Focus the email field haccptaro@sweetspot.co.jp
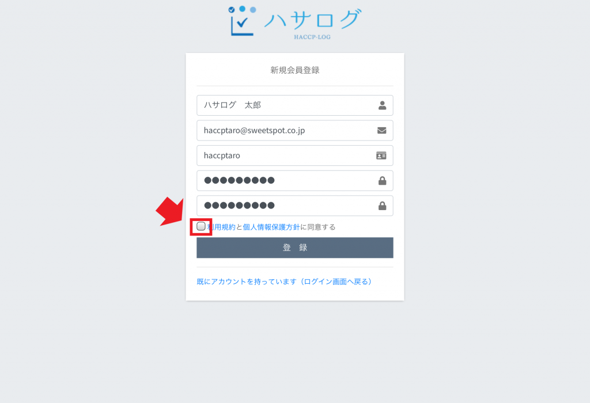Viewport: 590px width, 403px height. (x=295, y=131)
